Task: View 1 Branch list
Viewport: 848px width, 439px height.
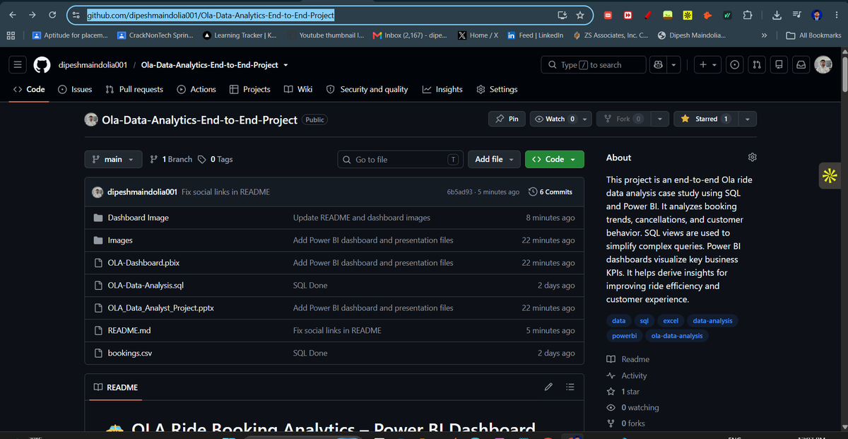Action: 172,159
